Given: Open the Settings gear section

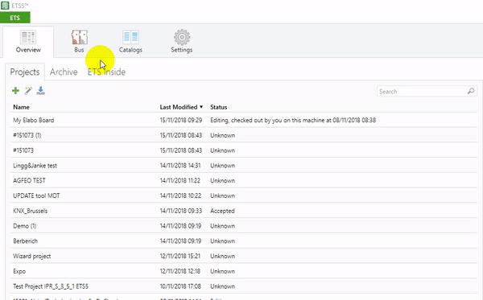Looking at the screenshot, I should click(182, 42).
